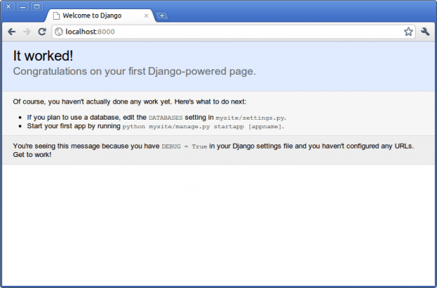The image size is (437, 288).
Task: Click the Congratulations subheading text
Action: (x=134, y=71)
